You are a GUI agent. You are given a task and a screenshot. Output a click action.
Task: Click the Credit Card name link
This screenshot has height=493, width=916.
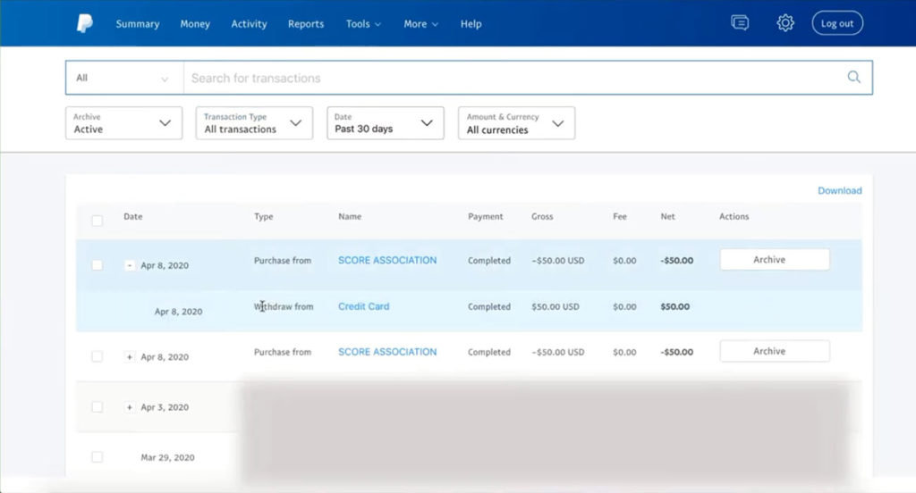[363, 306]
